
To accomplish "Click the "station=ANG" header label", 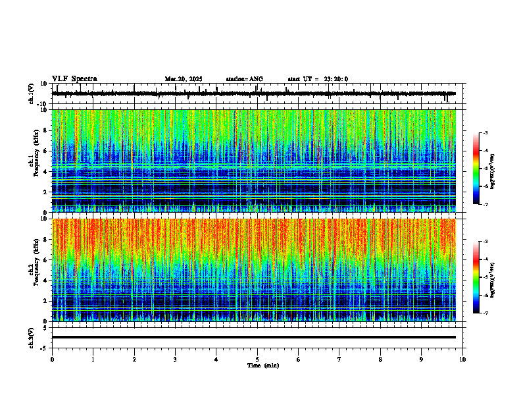I will click(244, 79).
